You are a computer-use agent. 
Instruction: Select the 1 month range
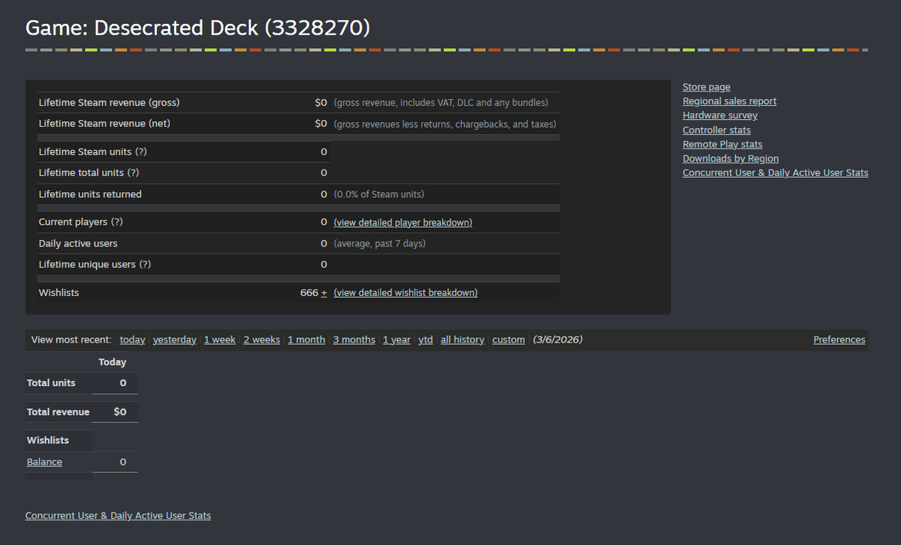(x=306, y=340)
